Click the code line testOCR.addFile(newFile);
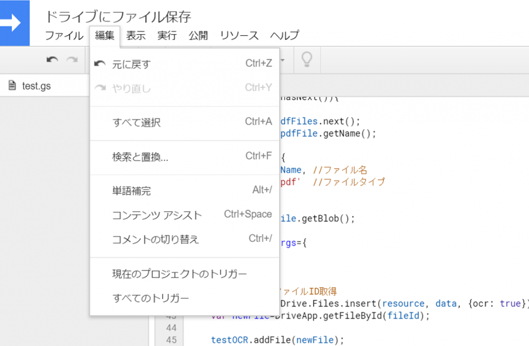The width and height of the screenshot is (529, 346). (277, 340)
